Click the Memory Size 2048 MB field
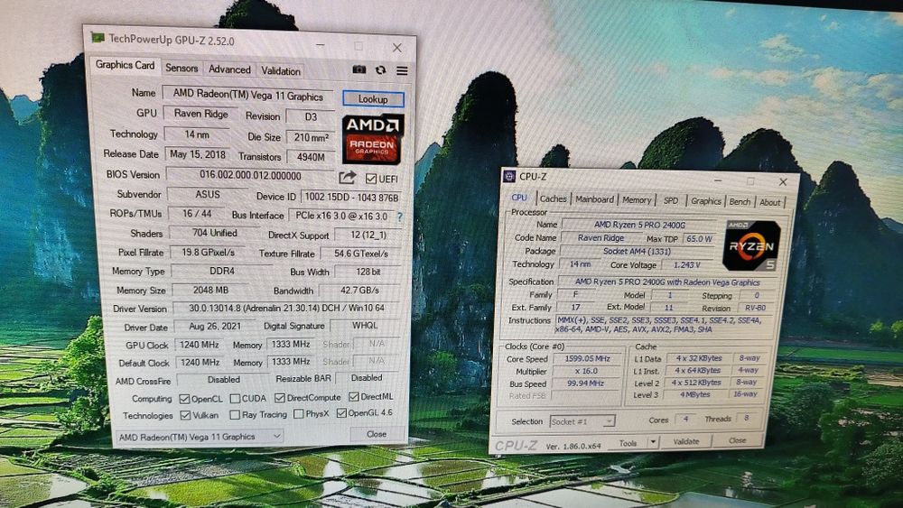The width and height of the screenshot is (903, 508). pos(210,290)
